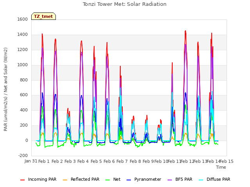This screenshot has width=250, height=187.
Task: Click the Feb 9 x-axis date label
Action: point(148,161)
